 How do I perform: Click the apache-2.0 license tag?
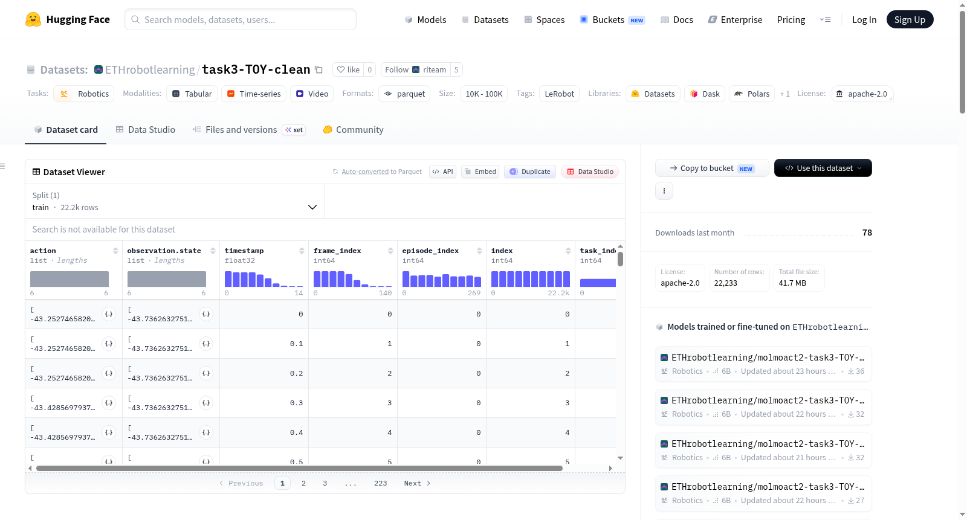pyautogui.click(x=862, y=94)
